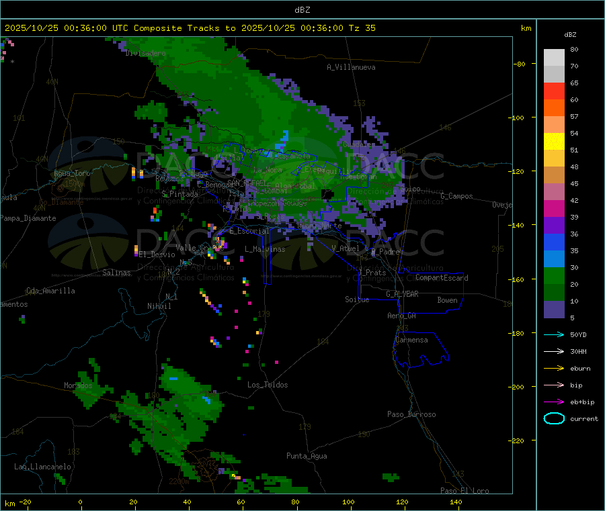
Task: Click the pink bip arrow in legend
Action: (554, 385)
